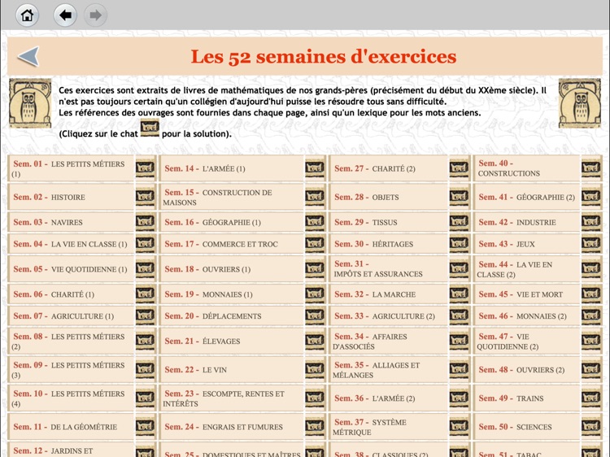Open cat solution for Sem. 04
Screen dimensions: 610x457
pos(146,244)
